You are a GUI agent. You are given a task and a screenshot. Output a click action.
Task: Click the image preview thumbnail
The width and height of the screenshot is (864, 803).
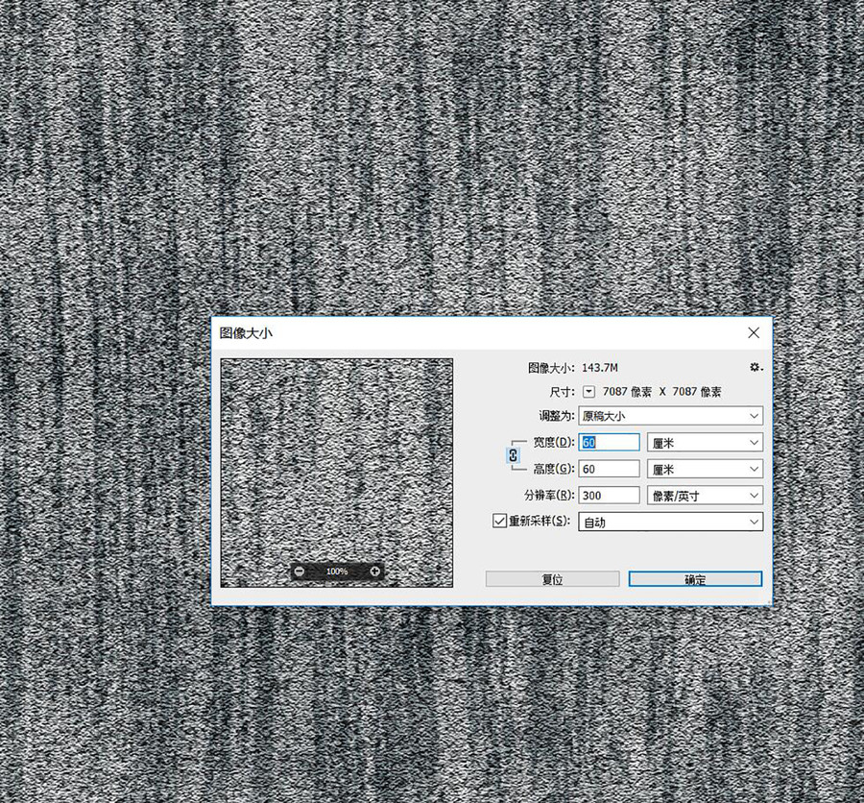[337, 473]
